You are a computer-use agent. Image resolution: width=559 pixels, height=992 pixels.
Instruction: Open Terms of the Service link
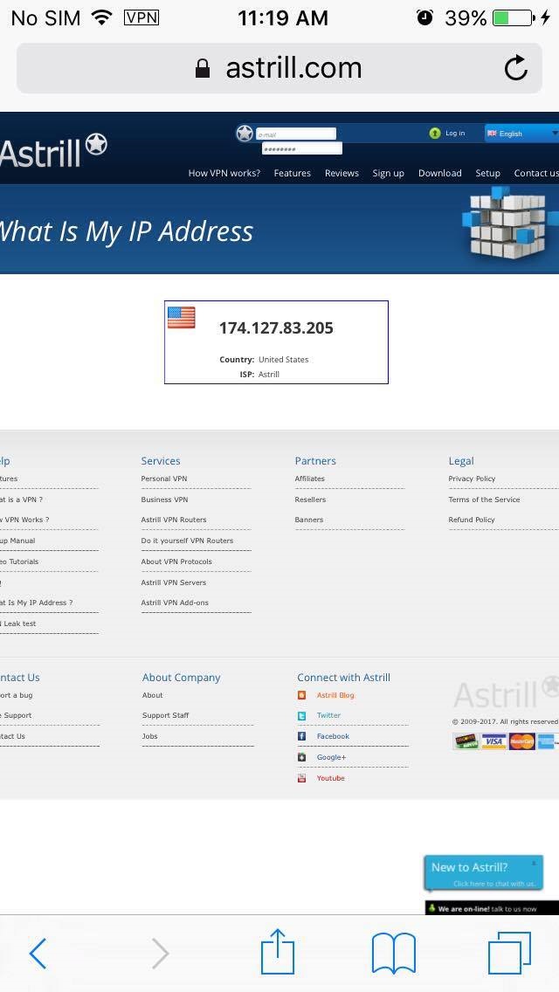pyautogui.click(x=484, y=499)
